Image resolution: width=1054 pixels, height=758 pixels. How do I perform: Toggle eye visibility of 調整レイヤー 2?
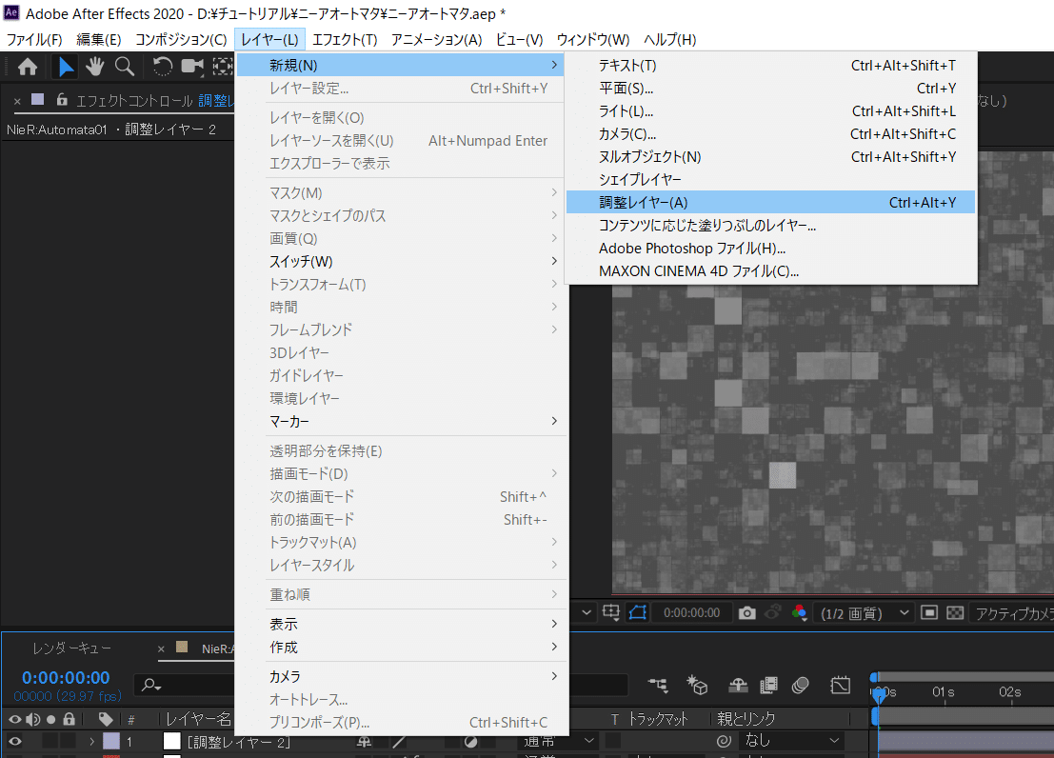point(15,741)
